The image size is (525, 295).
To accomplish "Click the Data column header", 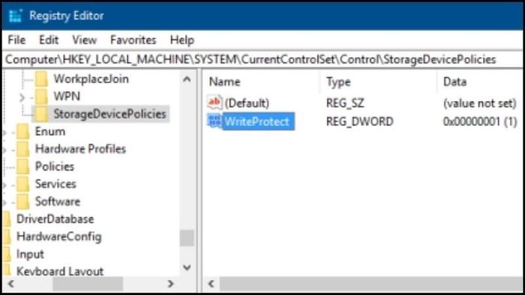I will 454,82.
